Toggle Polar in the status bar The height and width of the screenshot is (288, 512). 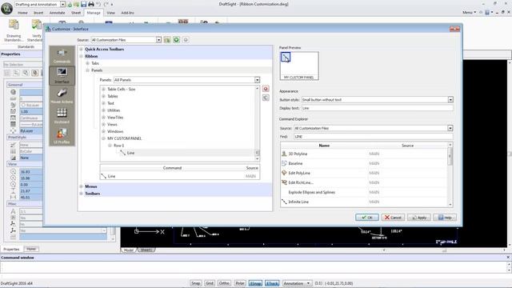[240, 283]
